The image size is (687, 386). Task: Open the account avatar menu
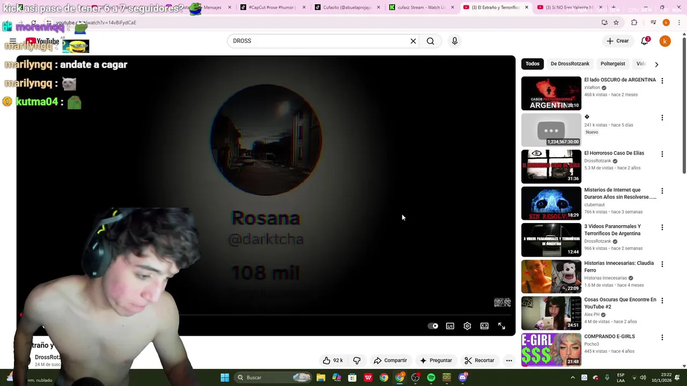(x=665, y=41)
